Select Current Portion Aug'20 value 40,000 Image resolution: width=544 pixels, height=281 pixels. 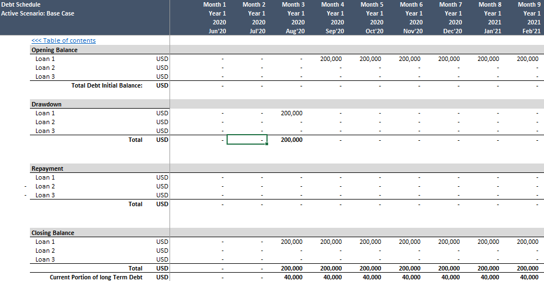click(x=293, y=277)
